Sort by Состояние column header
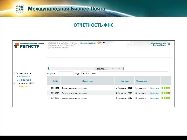Screen dimensions: 187x140 pyautogui.click(x=142, y=81)
